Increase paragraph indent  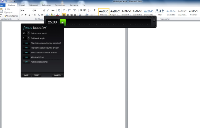coord(85,10)
